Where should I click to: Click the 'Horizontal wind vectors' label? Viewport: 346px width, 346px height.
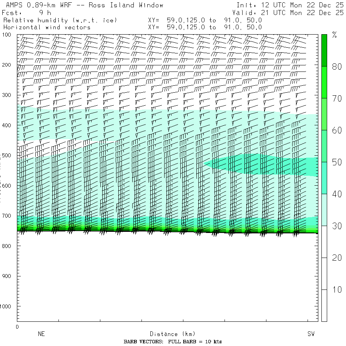47,27
